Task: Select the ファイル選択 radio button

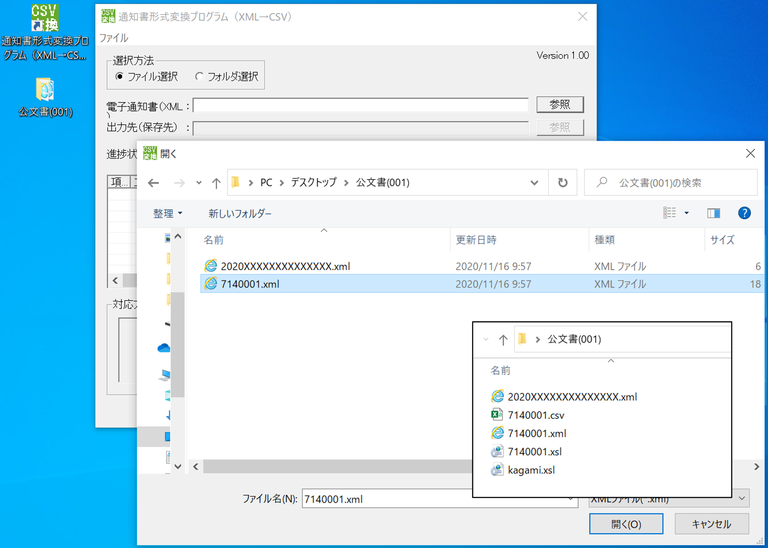Action: [x=120, y=77]
